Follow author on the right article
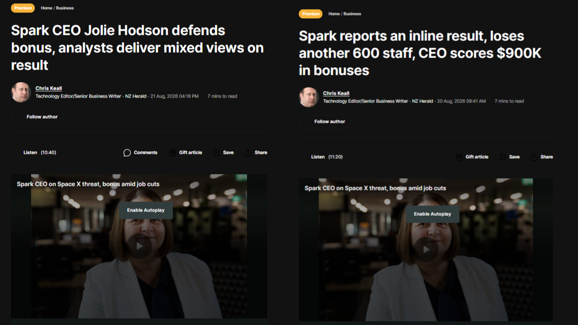 point(325,122)
